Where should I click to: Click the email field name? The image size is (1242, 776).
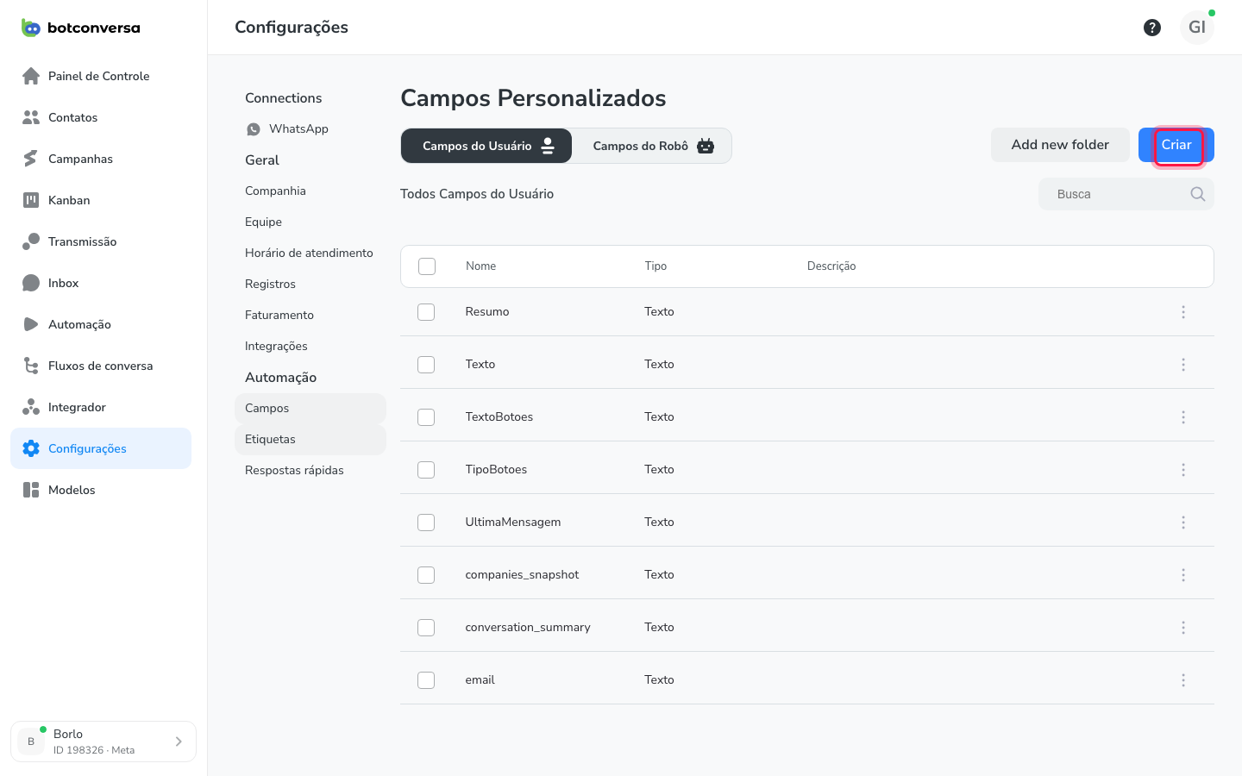click(480, 680)
